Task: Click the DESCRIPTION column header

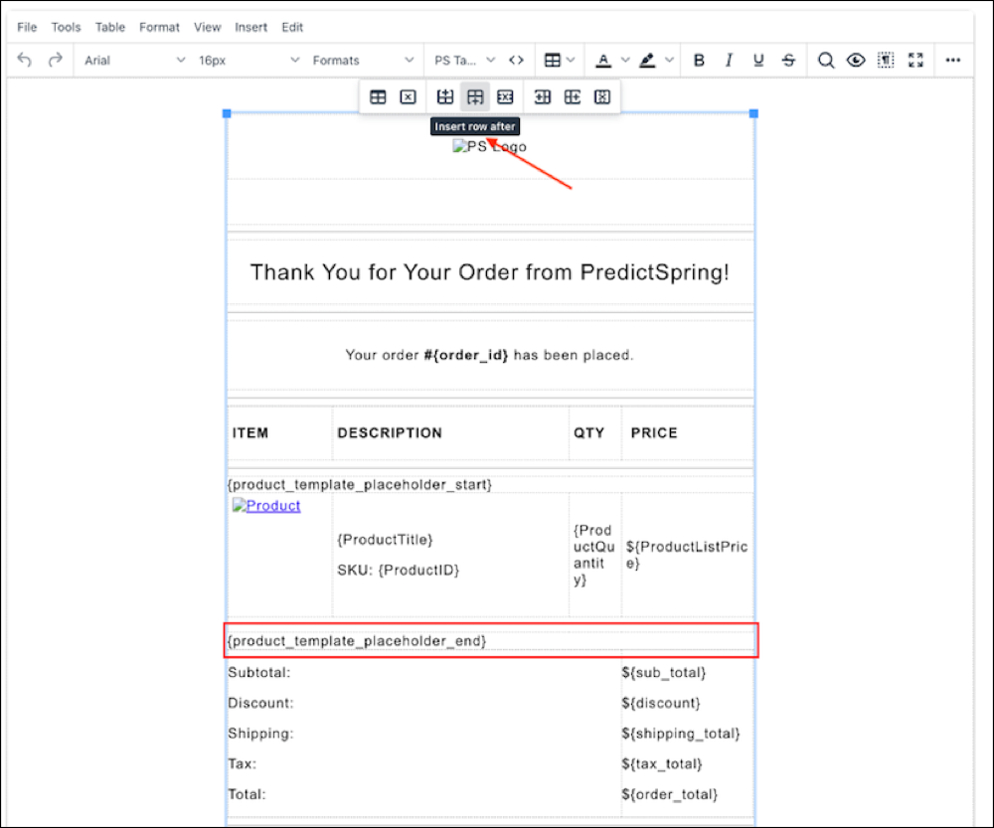Action: (390, 433)
